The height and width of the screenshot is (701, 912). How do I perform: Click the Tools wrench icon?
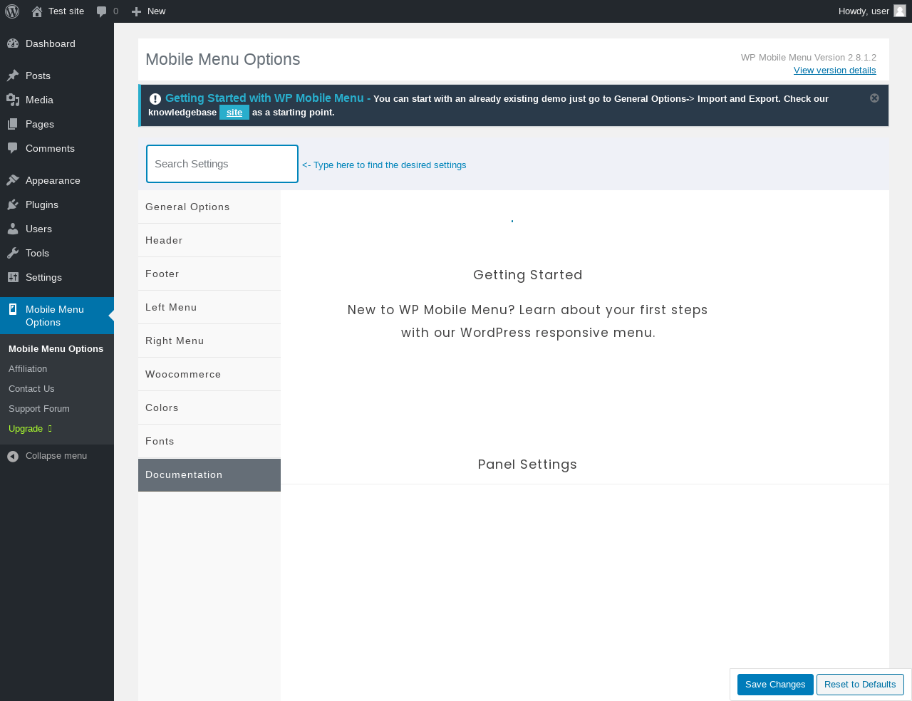point(13,253)
